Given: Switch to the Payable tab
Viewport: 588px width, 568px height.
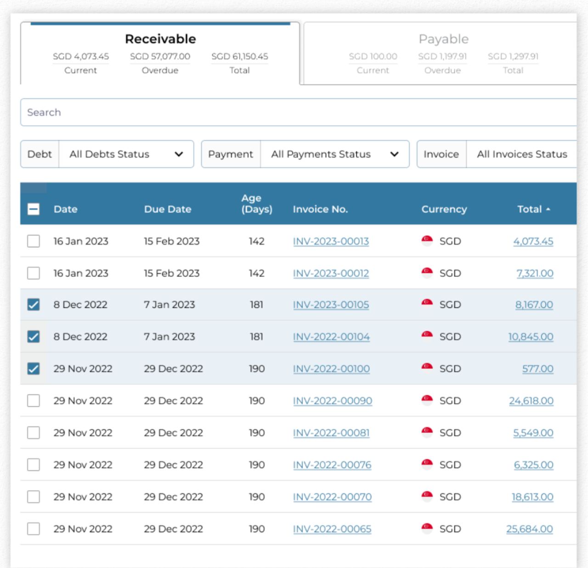Looking at the screenshot, I should coord(440,53).
